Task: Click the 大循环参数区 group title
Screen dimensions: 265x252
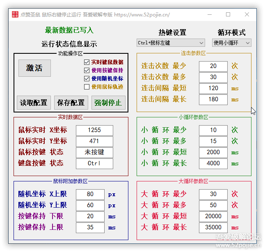Action: coord(193,181)
